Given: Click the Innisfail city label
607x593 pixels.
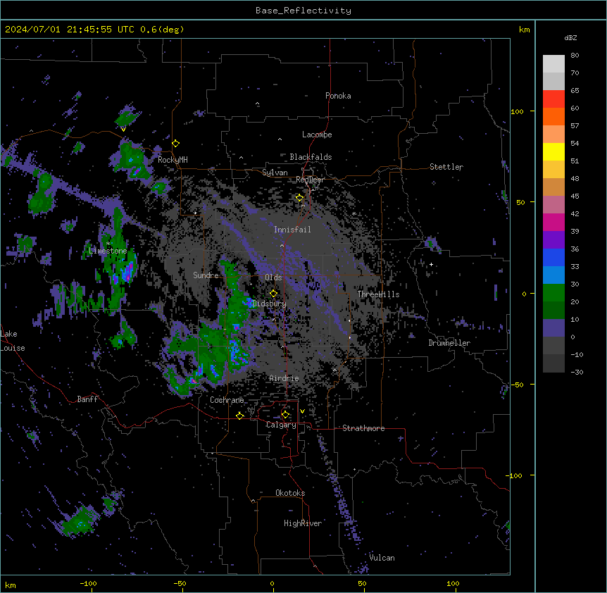Looking at the screenshot, I should tap(292, 230).
